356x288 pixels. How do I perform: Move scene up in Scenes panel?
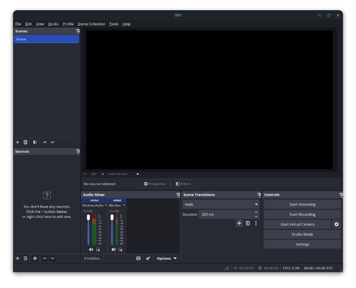[x=45, y=142]
